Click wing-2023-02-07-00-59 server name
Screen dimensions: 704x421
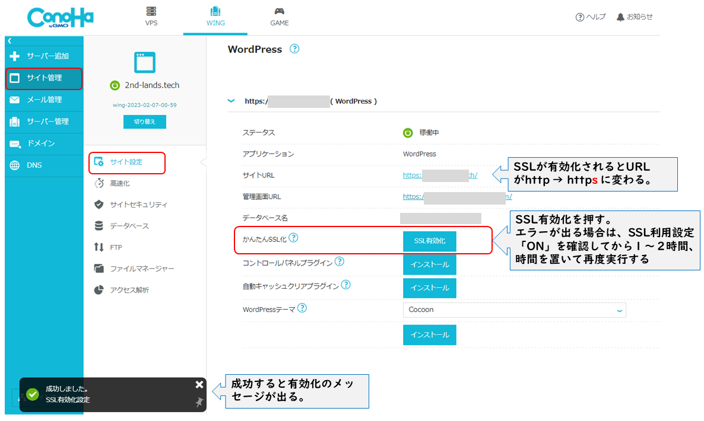(x=145, y=105)
